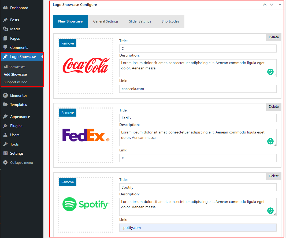Go to Posts menu
This screenshot has height=238, width=286.
tap(14, 20)
